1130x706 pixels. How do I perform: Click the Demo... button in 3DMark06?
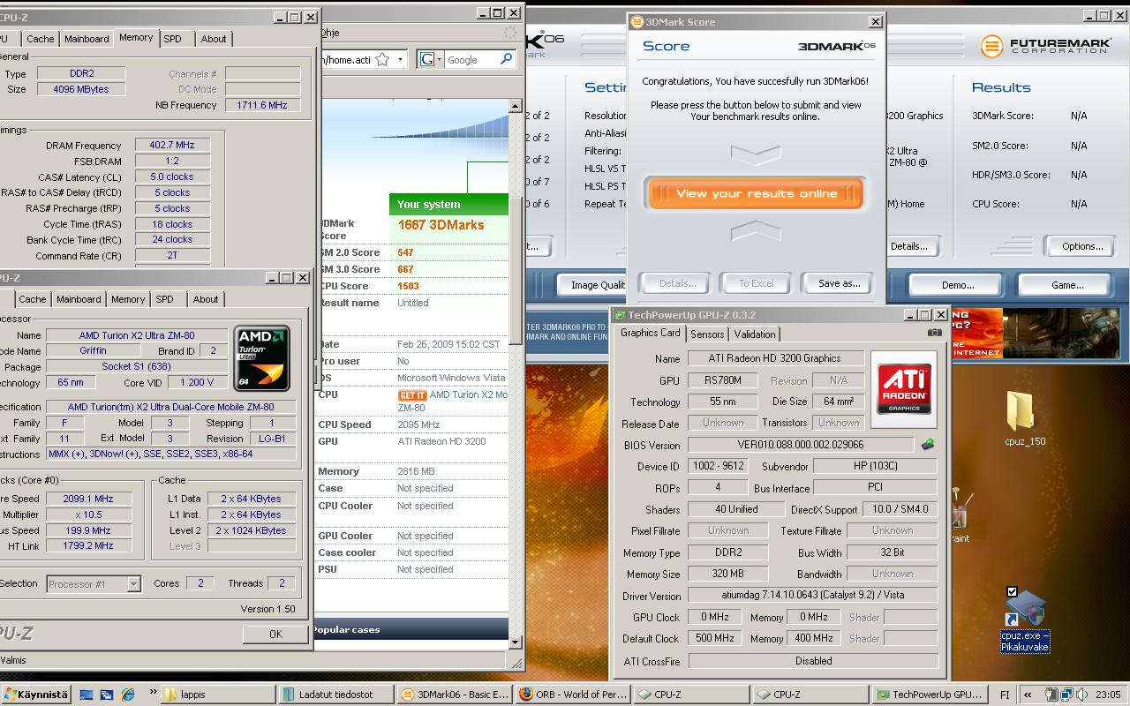pyautogui.click(x=958, y=284)
